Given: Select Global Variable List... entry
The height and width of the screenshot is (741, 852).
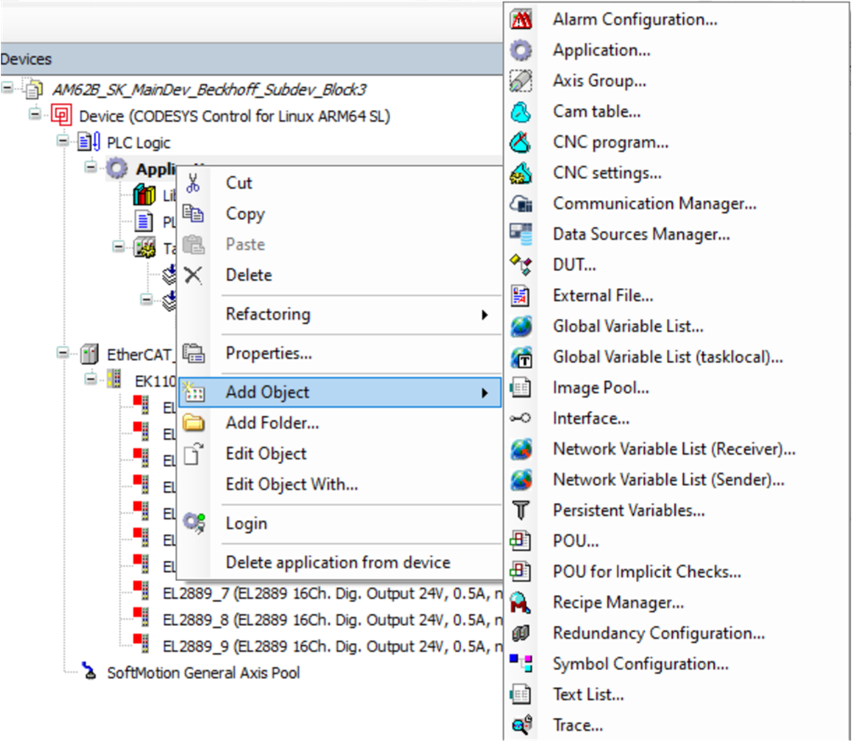Looking at the screenshot, I should 628,327.
